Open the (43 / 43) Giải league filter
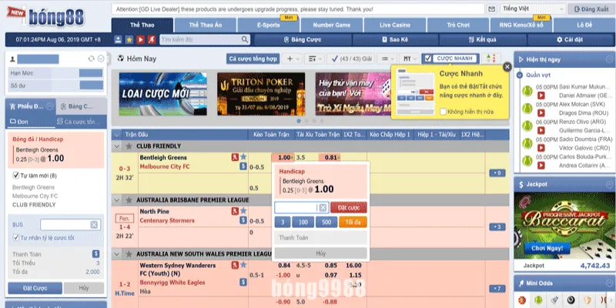Image resolution: width=616 pixels, height=308 pixels. (x=351, y=59)
